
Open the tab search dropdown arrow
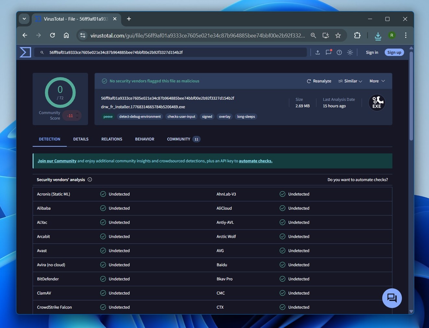(x=24, y=19)
